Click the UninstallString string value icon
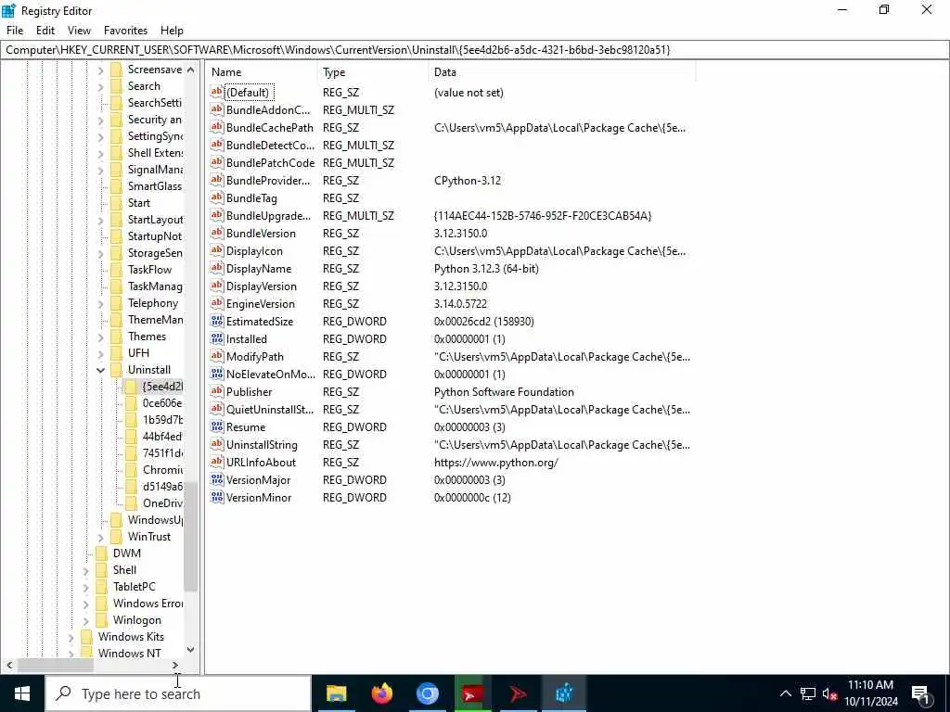The image size is (950, 712). click(217, 444)
